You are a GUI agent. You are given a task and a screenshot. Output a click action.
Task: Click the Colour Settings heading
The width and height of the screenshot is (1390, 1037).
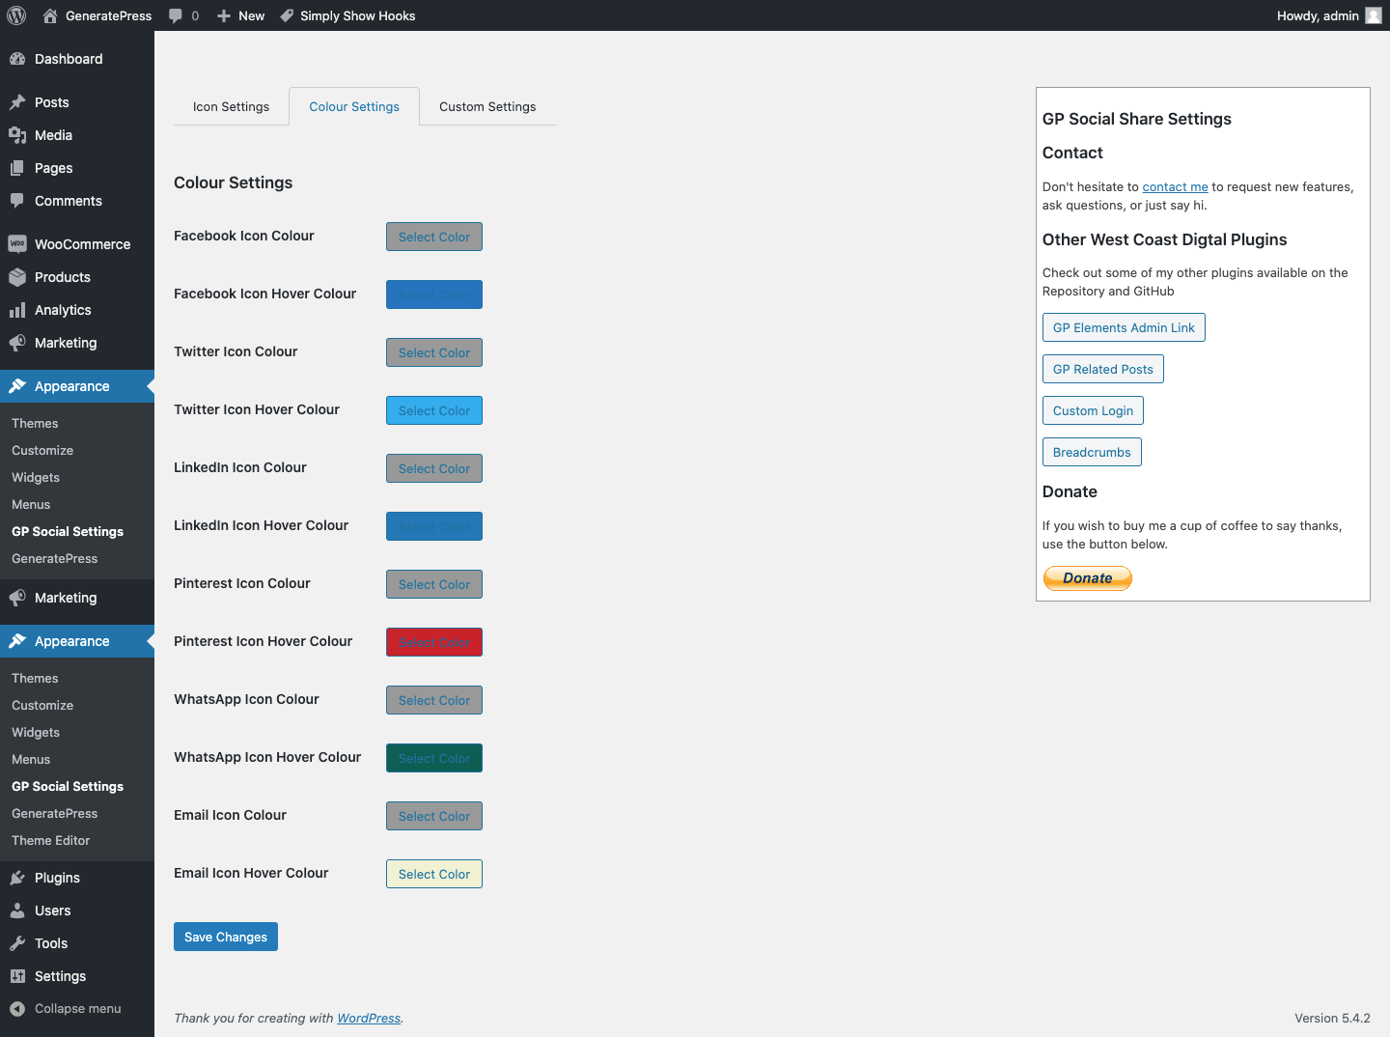pos(233,182)
